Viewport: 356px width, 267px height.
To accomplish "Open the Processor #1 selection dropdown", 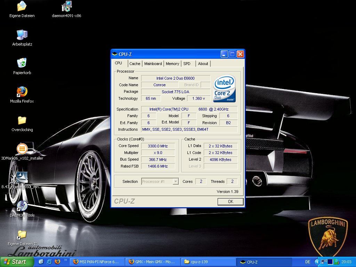I will [160, 181].
